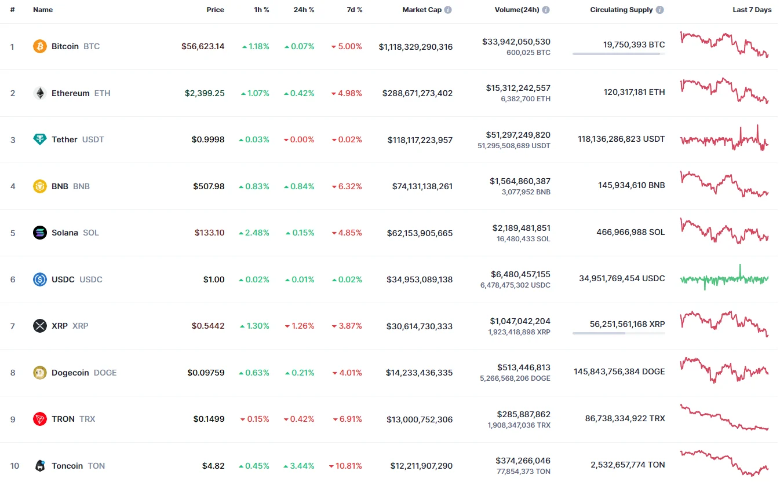Click the Toncoin logo icon
The height and width of the screenshot is (482, 780).
[x=40, y=466]
